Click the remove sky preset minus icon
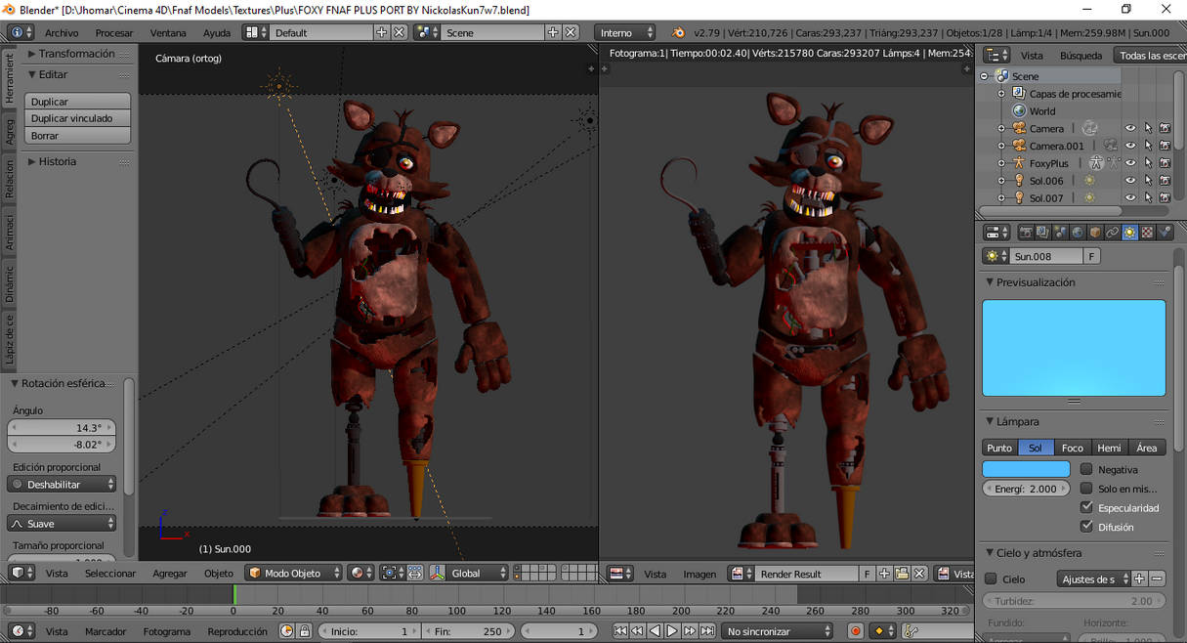The height and width of the screenshot is (643, 1187). point(1157,579)
